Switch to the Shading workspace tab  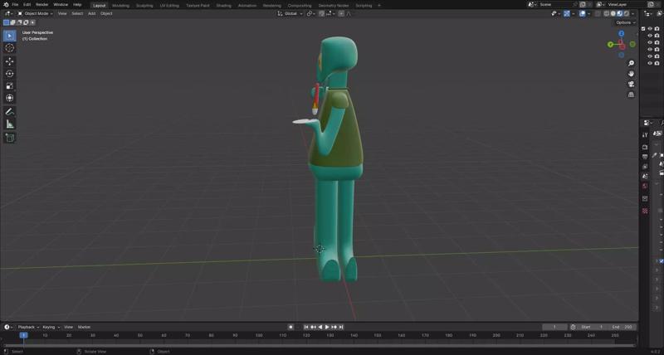click(x=223, y=6)
